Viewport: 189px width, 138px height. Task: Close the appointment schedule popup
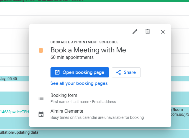click(x=163, y=32)
